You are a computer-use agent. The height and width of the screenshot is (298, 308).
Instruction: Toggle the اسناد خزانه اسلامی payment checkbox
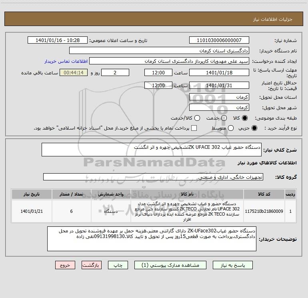tap(194, 128)
